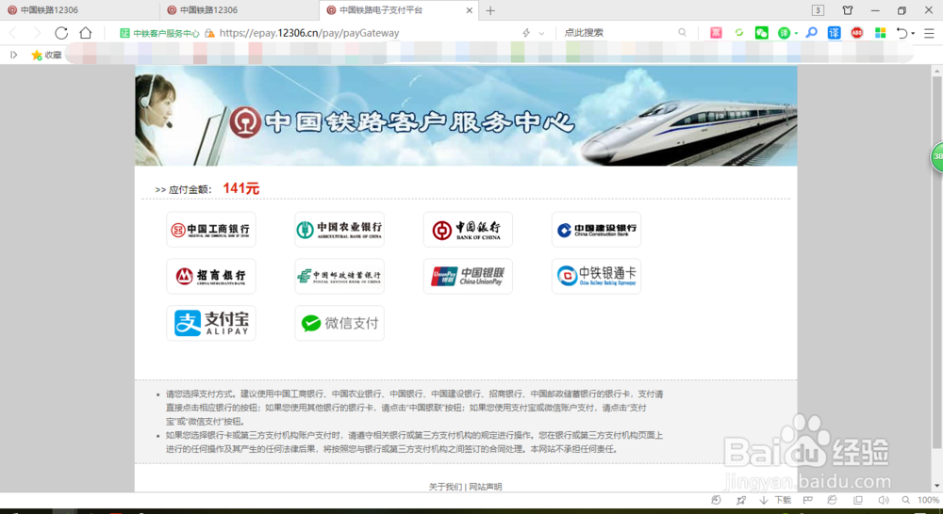Viewport: 943px width, 514px height.
Task: Pay using 中国银联 UnionPay
Action: [x=468, y=276]
